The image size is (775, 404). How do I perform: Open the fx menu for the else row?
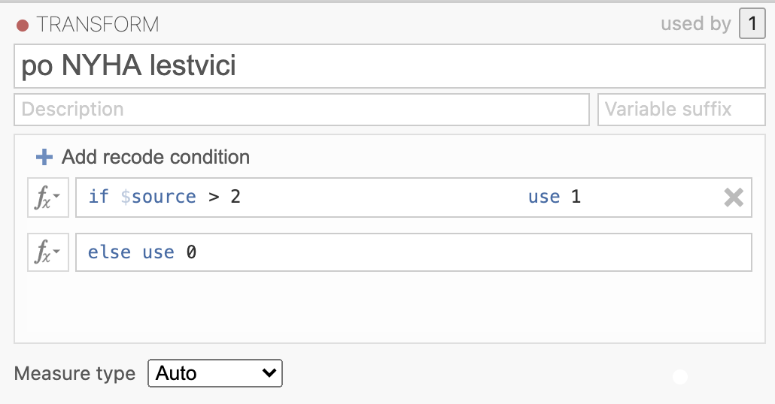[48, 252]
